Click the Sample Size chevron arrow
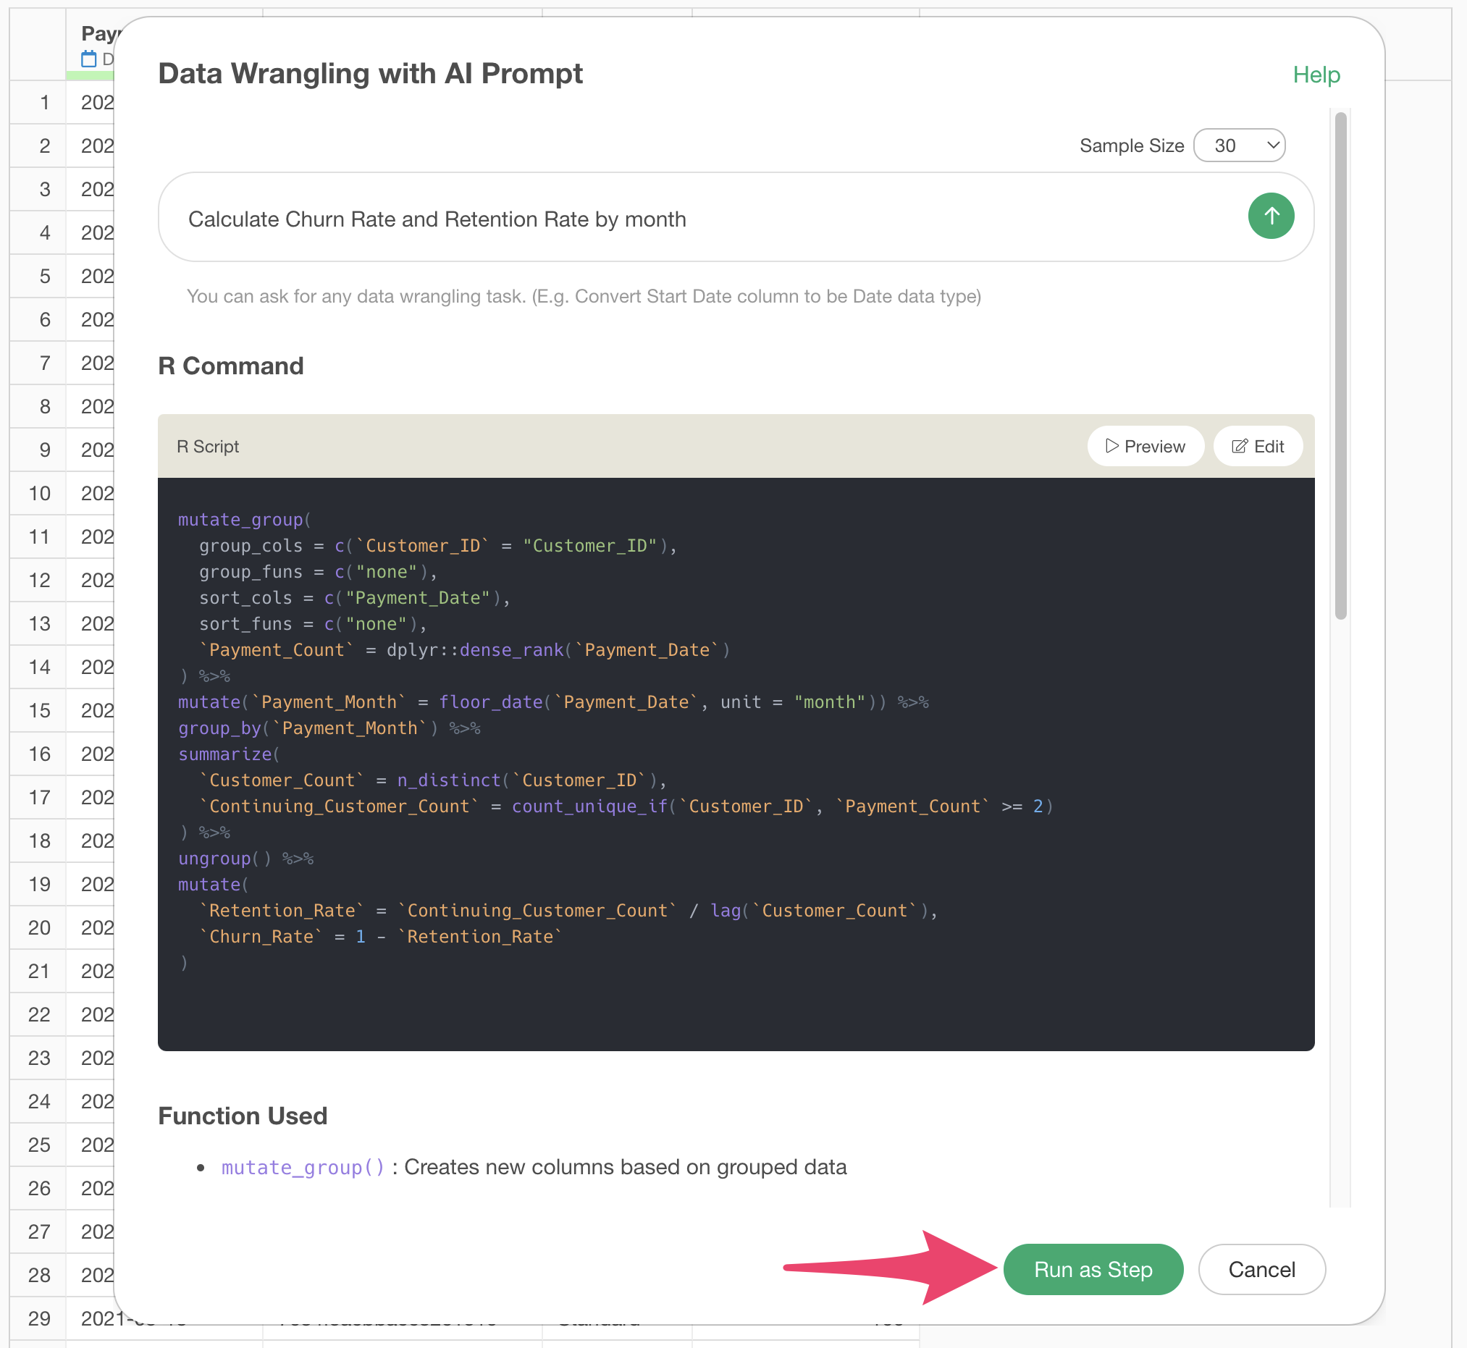Image resolution: width=1467 pixels, height=1348 pixels. 1272,146
